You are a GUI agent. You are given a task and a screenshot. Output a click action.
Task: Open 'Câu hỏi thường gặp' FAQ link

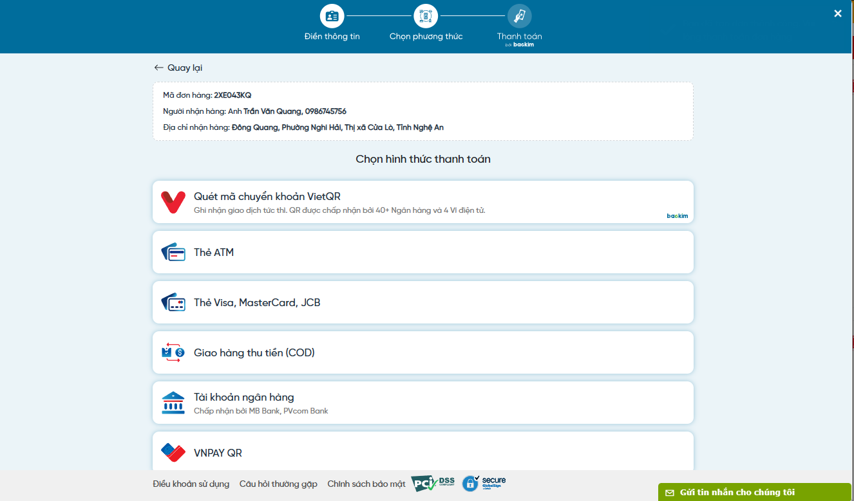[x=278, y=484]
